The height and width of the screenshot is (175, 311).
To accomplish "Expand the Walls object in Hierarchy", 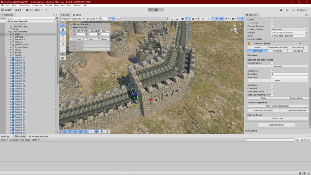I will [x=11, y=34].
